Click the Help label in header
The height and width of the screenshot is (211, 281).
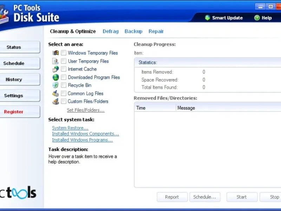[x=267, y=18]
